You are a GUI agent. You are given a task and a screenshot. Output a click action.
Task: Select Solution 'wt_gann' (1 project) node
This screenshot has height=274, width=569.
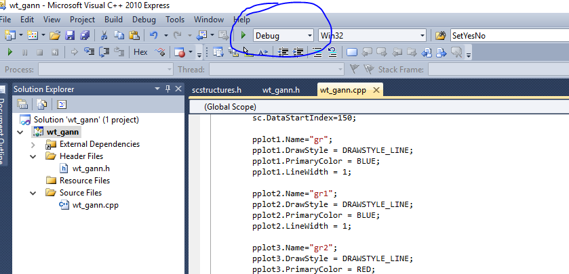point(86,120)
